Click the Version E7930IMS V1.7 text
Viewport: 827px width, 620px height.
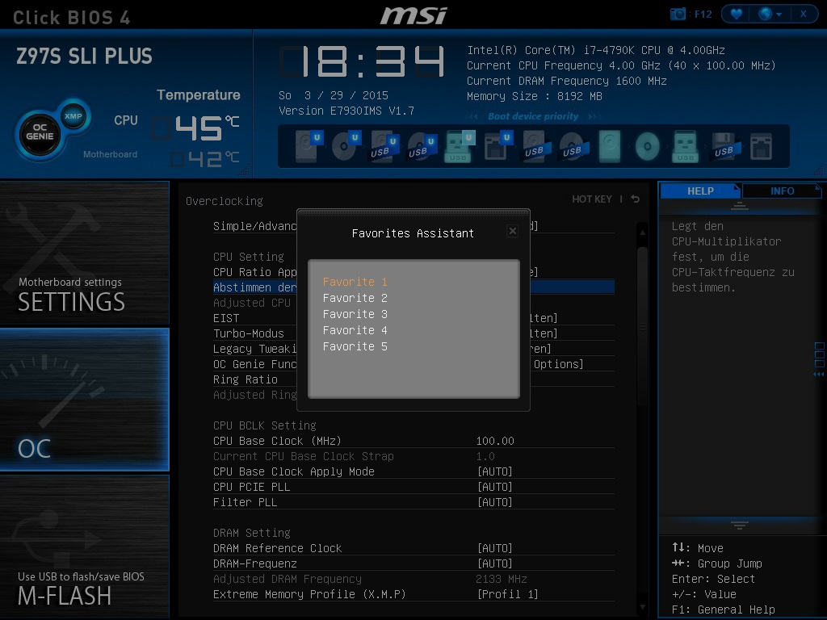click(346, 111)
